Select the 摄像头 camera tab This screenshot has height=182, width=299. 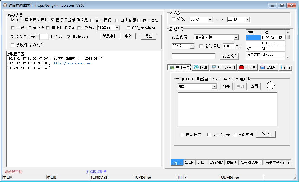pos(232,163)
